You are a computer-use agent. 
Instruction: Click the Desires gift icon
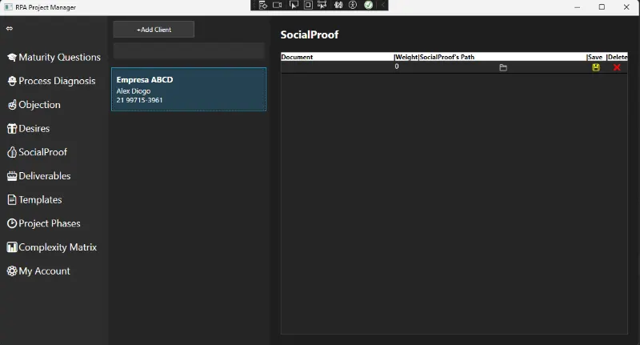pos(12,129)
